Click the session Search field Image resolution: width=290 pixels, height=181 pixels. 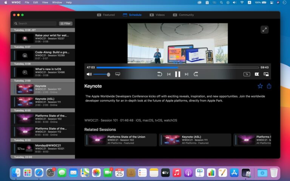pyautogui.click(x=35, y=23)
